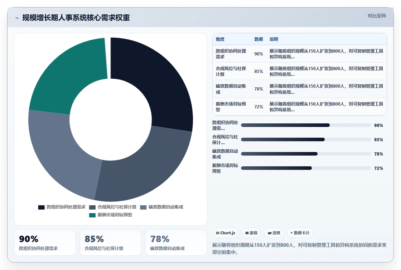Toggle the 跨组织协同处理需求 legend item
The width and height of the screenshot is (401, 270).
[62, 207]
